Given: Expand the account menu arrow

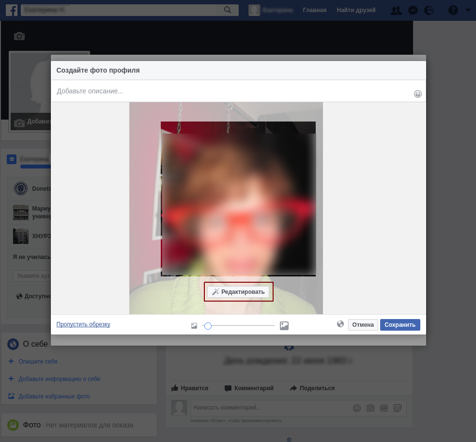Looking at the screenshot, I should pos(468,10).
